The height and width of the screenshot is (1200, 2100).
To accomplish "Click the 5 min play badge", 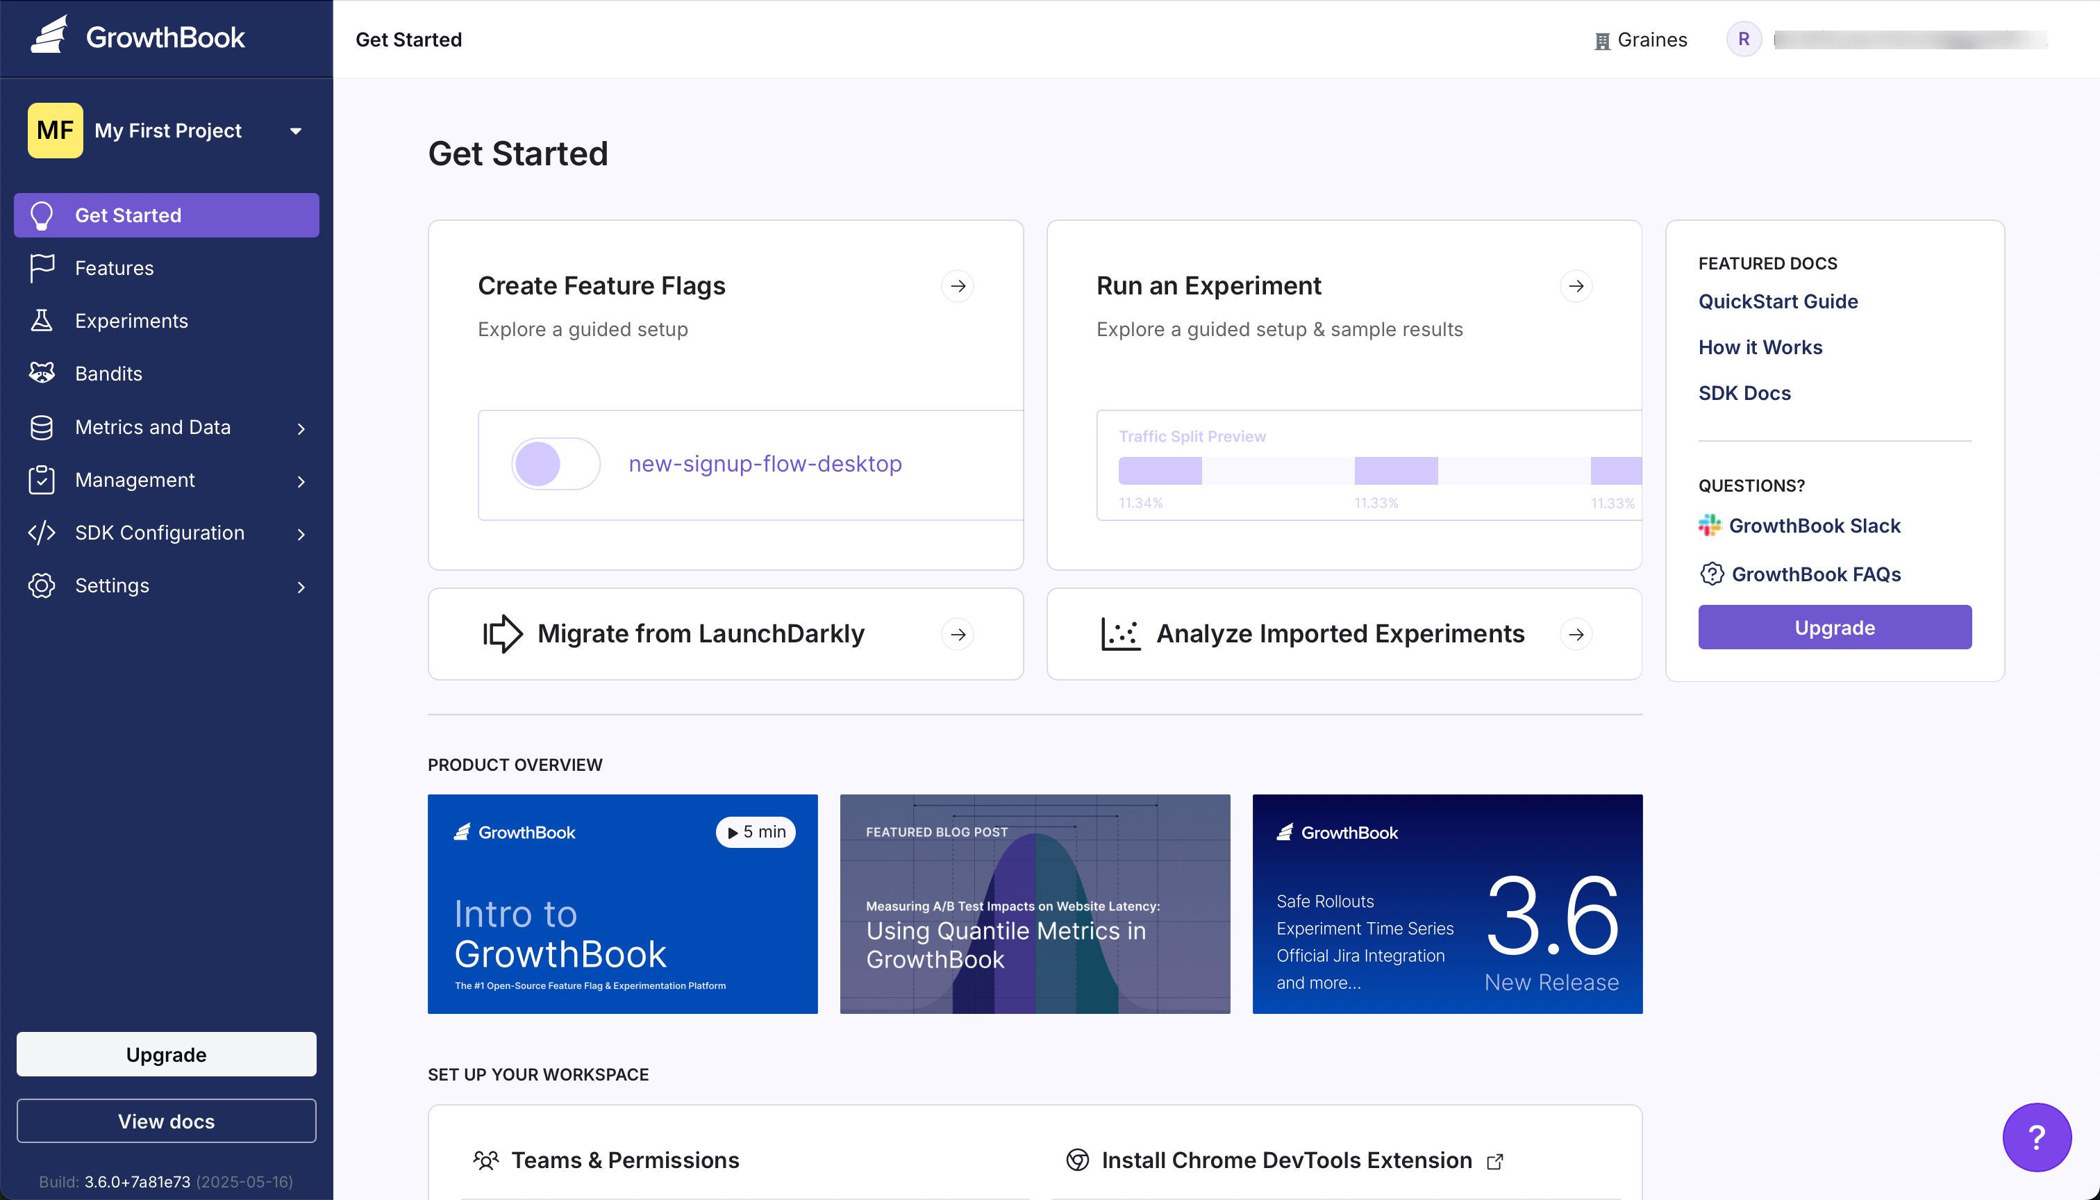I will [x=756, y=833].
